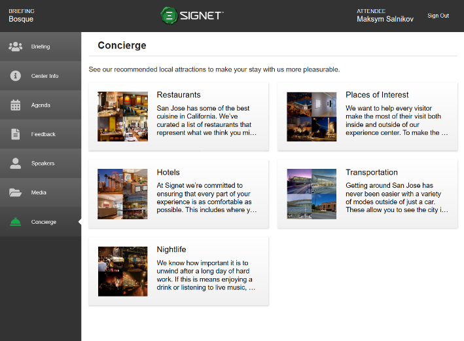Image resolution: width=464 pixels, height=341 pixels.
Task: Open the Briefing menu label
Action: point(41,46)
